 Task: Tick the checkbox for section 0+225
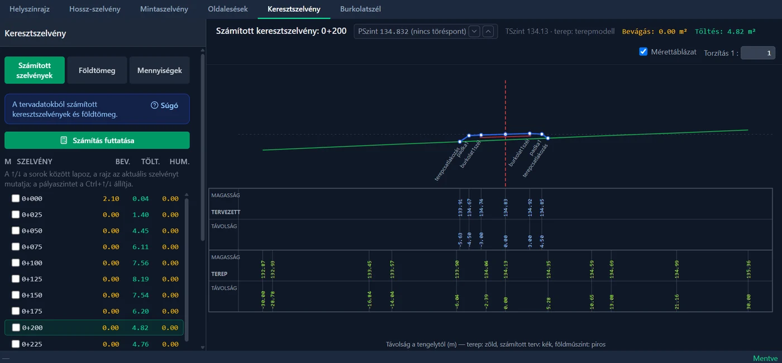click(x=16, y=344)
